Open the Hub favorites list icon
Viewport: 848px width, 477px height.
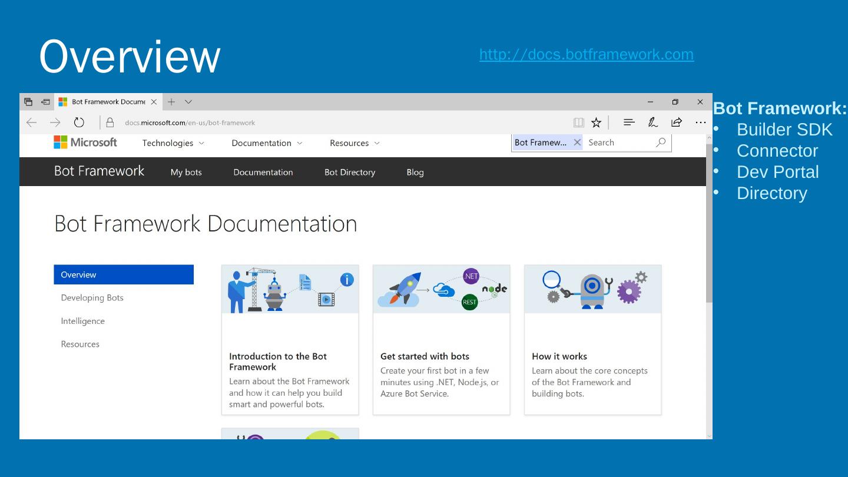click(629, 122)
